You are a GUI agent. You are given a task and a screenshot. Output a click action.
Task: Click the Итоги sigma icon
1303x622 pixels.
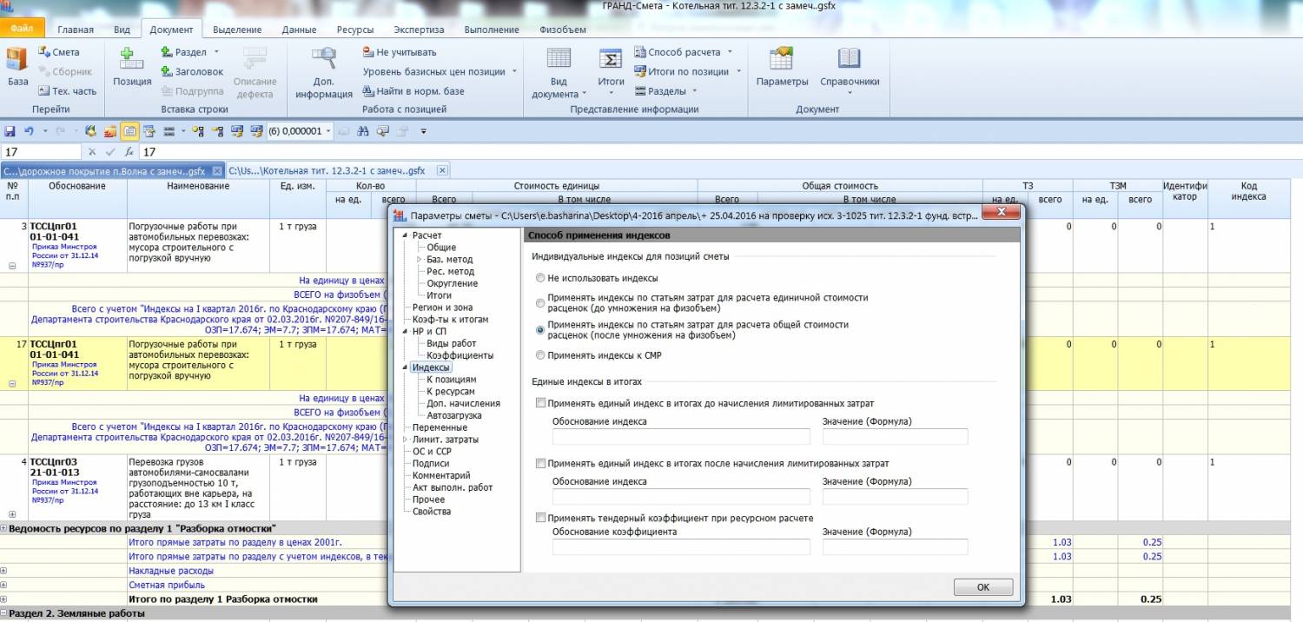point(611,60)
